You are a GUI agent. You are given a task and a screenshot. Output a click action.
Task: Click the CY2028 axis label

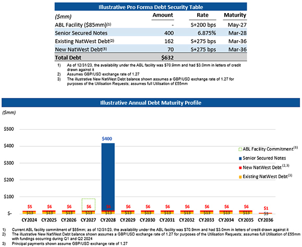108,220
